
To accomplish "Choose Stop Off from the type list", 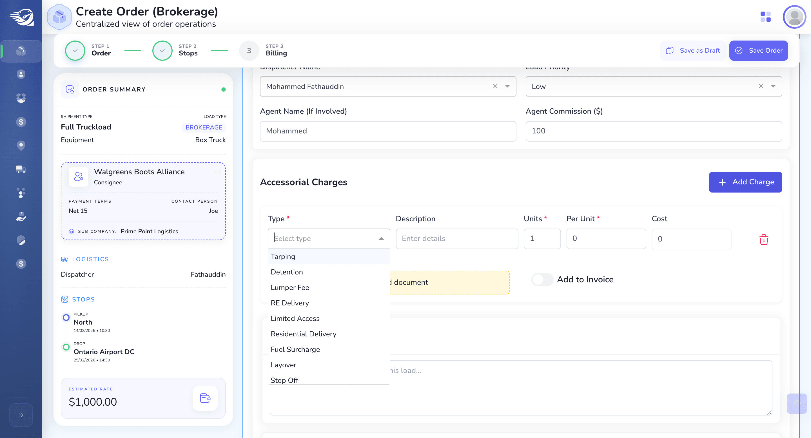I will (329, 379).
